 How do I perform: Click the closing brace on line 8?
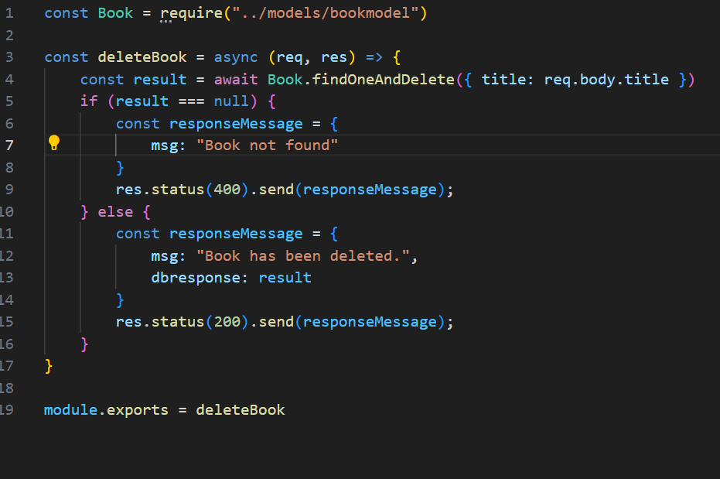[120, 167]
